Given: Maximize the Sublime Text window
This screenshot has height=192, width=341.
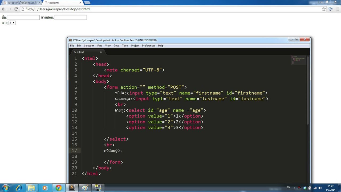Looking at the screenshot, I should (x=297, y=39).
